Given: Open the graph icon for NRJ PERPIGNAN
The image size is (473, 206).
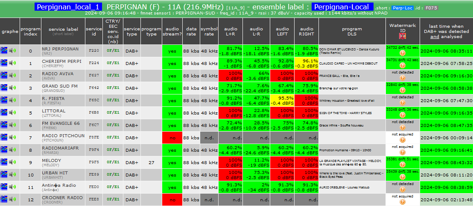Looking at the screenshot, I should pyautogui.click(x=4, y=50).
